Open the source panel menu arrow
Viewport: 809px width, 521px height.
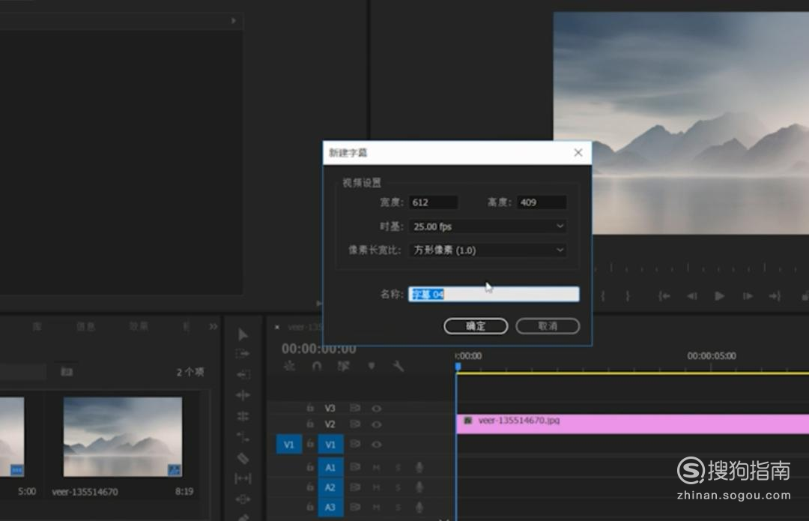[234, 21]
